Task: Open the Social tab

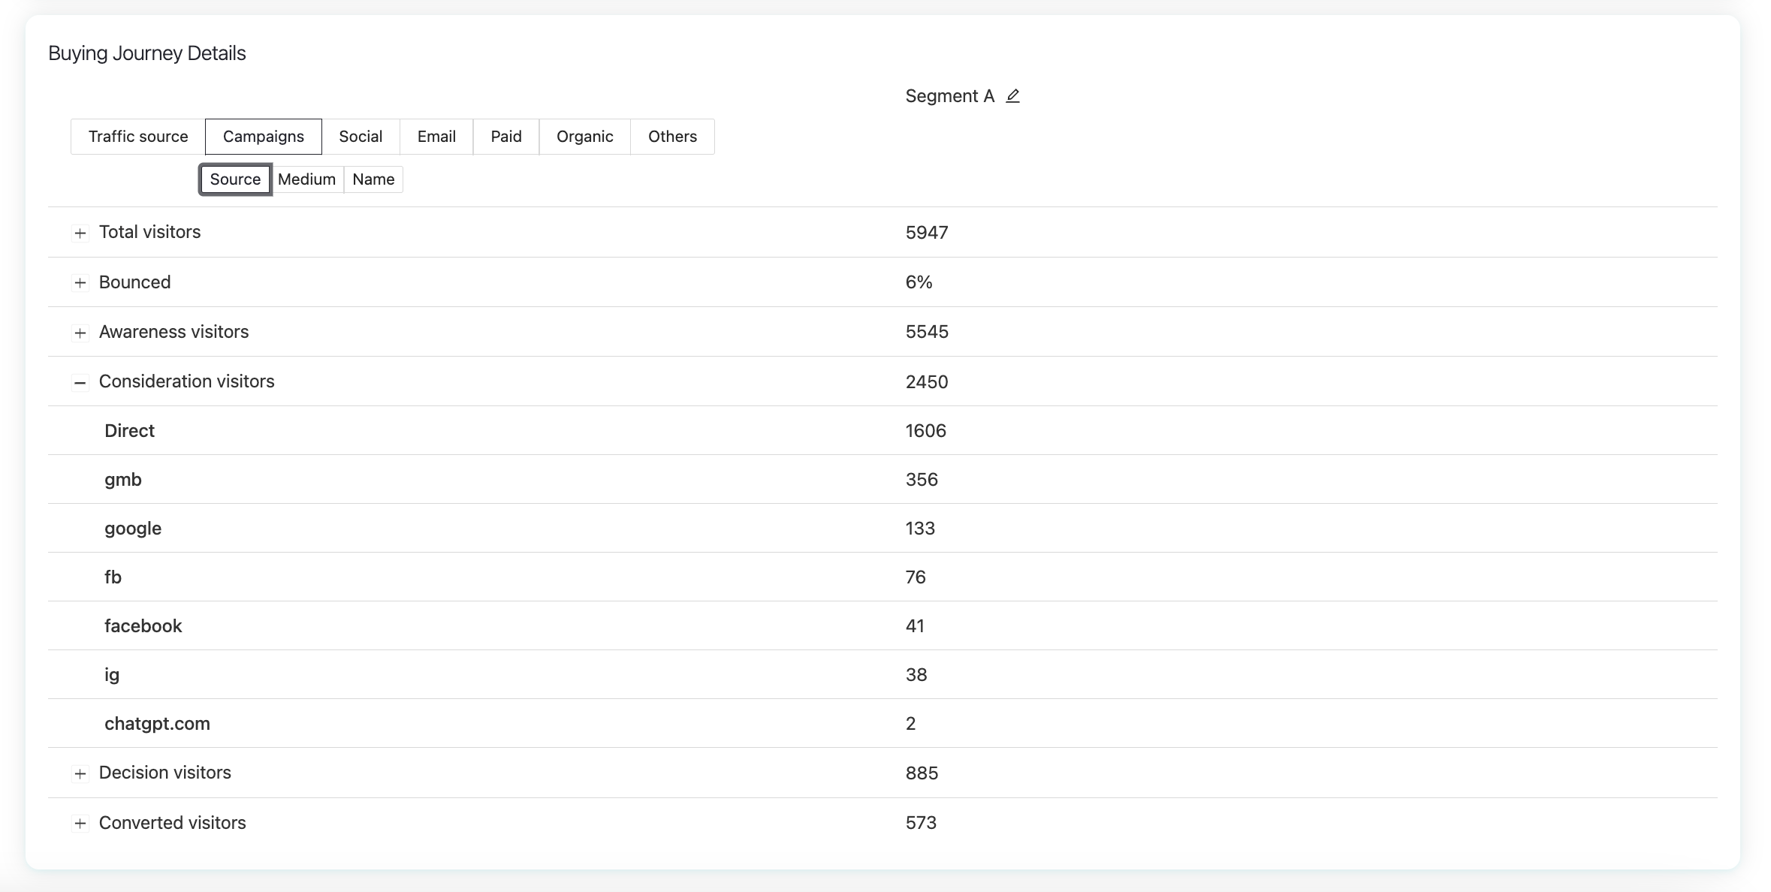Action: pyautogui.click(x=361, y=137)
